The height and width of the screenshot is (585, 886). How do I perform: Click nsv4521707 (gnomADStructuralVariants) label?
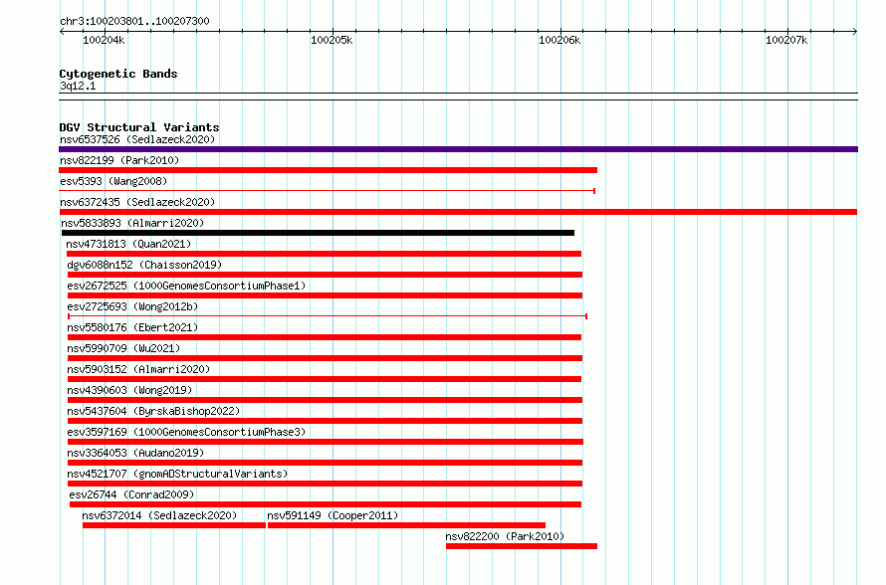177,474
